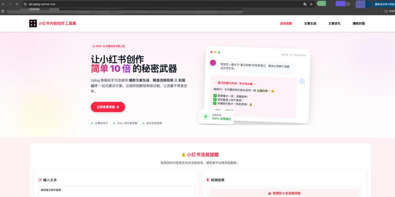
Task: Click the NEW: AI 深度创作引擎上线 badge
Action: (109, 46)
